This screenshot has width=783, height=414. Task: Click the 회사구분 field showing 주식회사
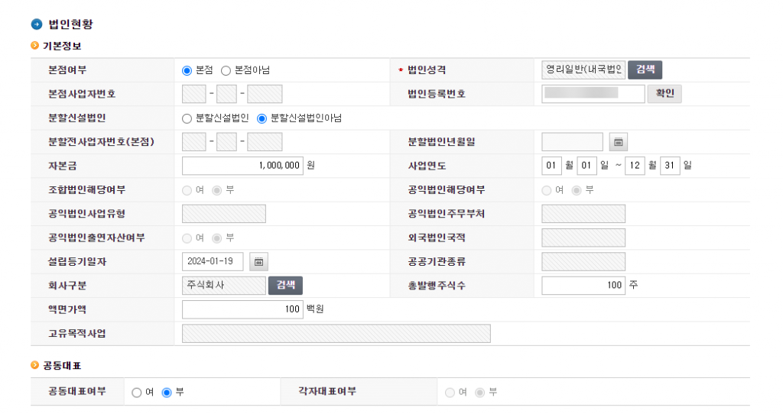224,286
